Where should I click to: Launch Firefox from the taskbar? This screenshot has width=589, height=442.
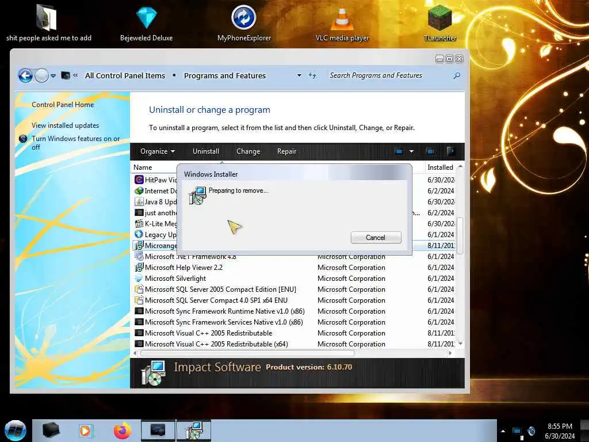tap(123, 430)
